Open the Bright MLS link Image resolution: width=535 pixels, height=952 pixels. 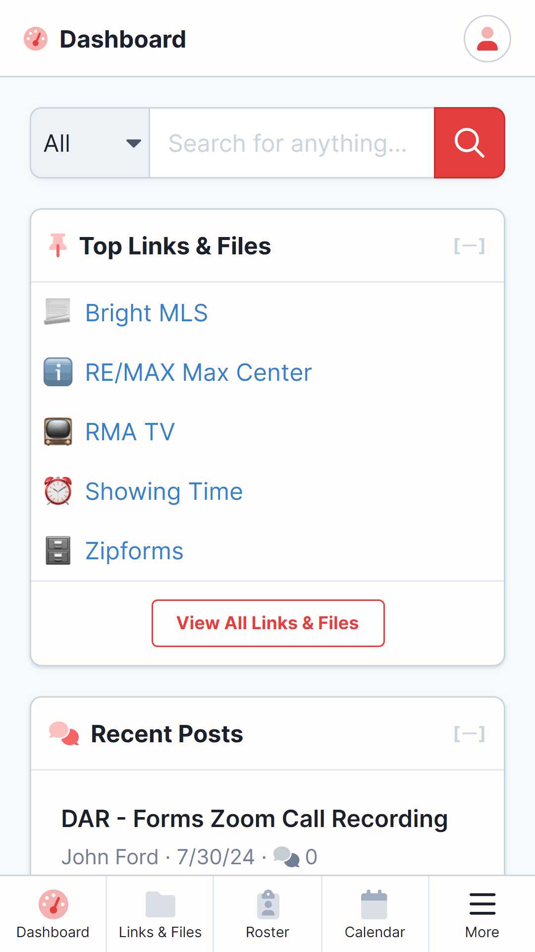click(x=147, y=313)
